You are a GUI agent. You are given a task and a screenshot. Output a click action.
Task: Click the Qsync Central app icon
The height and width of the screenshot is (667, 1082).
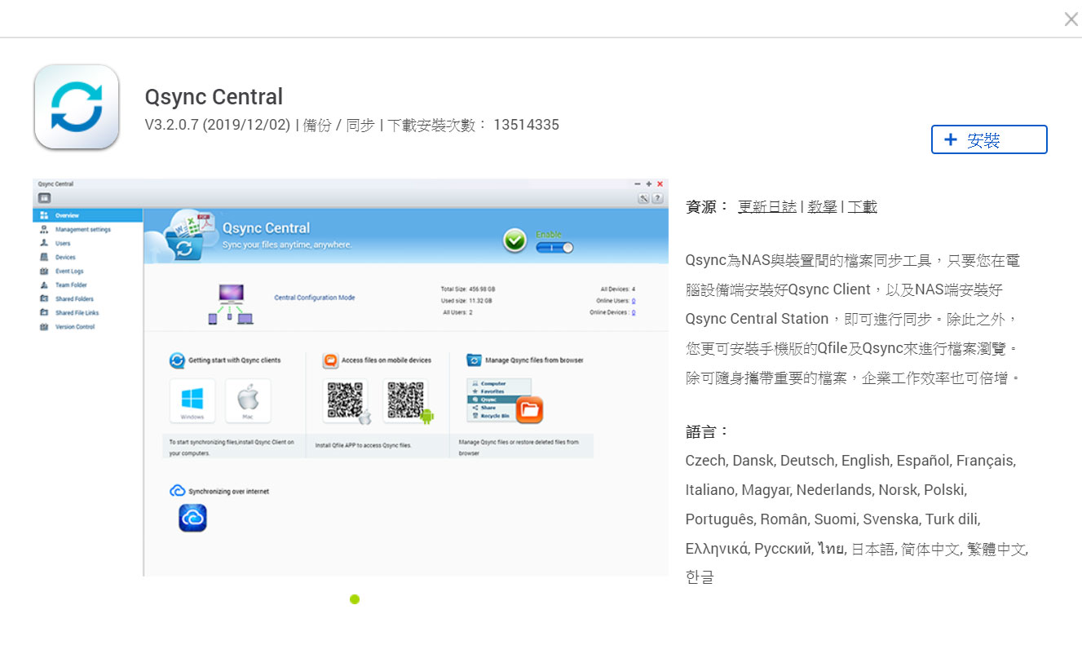(77, 107)
